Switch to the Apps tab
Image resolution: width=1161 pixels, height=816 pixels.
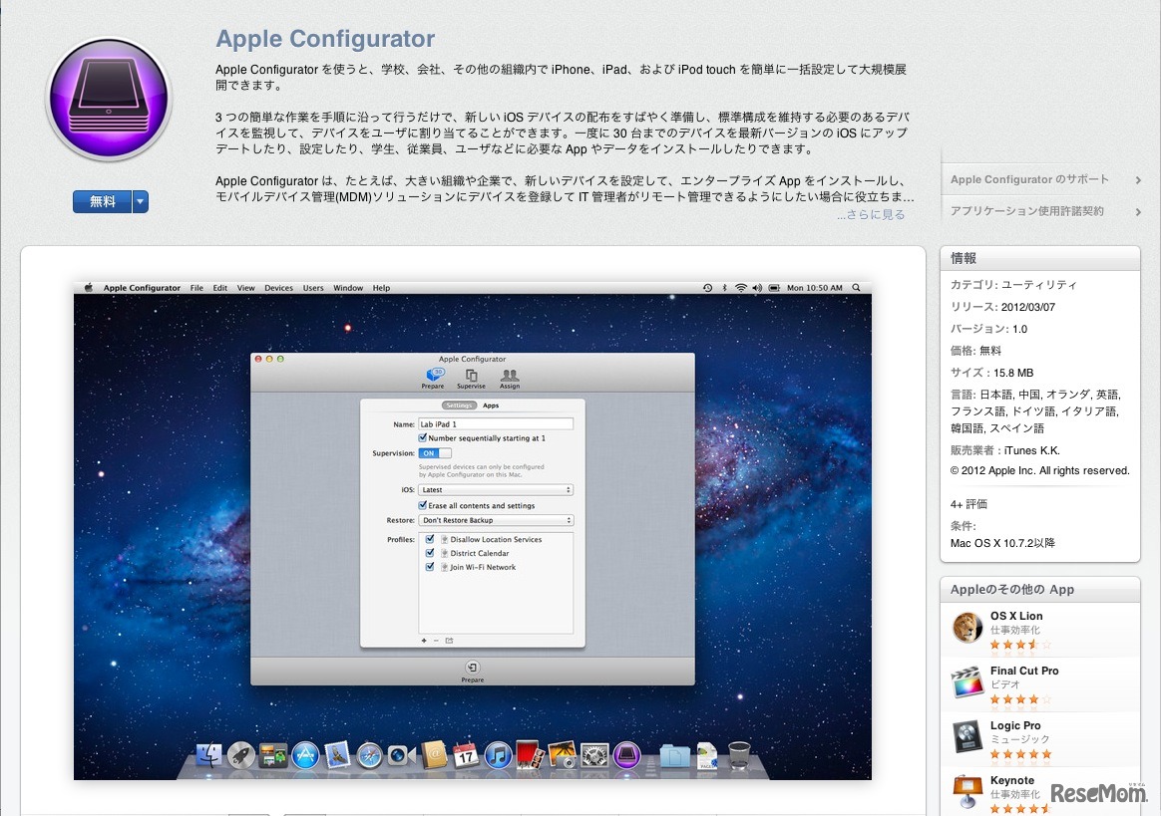[x=491, y=406]
